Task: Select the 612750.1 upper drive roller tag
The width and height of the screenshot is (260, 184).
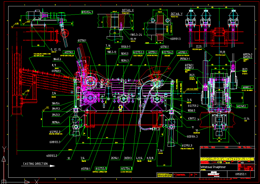Action: click(x=69, y=52)
